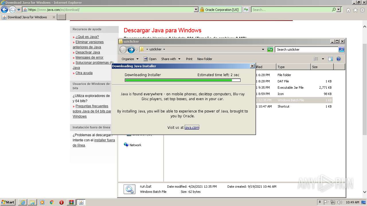Click the uziclicker breadcrumb in Explorer address bar
Image resolution: width=367 pixels, height=206 pixels.
pos(155,49)
